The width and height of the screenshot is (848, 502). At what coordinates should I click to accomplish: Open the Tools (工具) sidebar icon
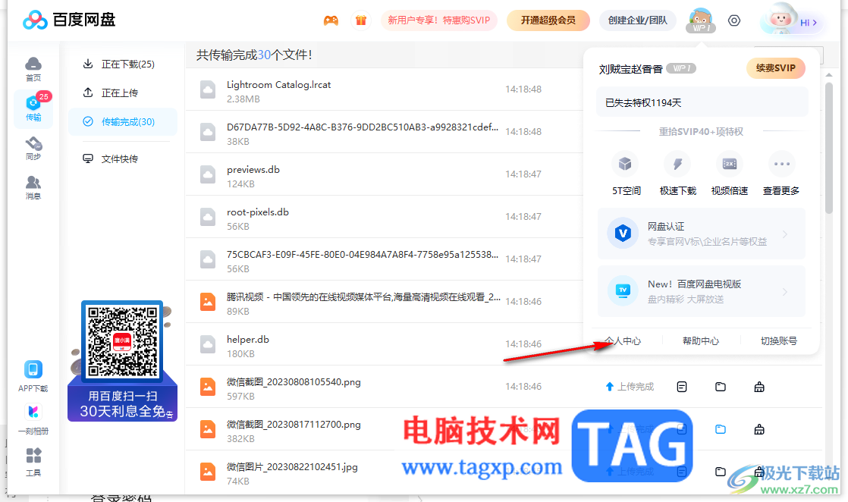(x=33, y=461)
